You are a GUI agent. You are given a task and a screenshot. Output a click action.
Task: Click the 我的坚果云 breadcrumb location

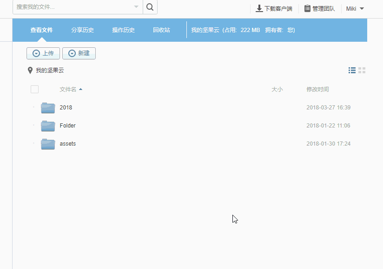coord(50,70)
